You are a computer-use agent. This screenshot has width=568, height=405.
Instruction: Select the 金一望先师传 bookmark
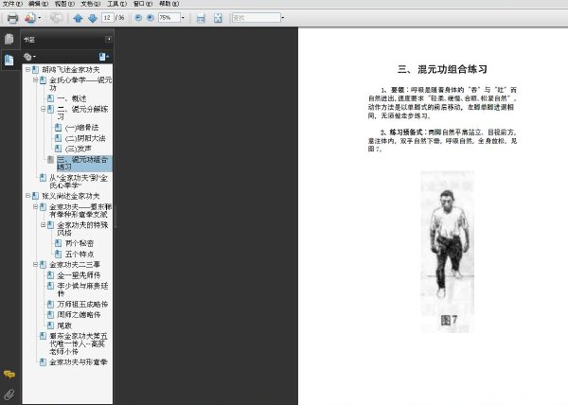pos(79,275)
